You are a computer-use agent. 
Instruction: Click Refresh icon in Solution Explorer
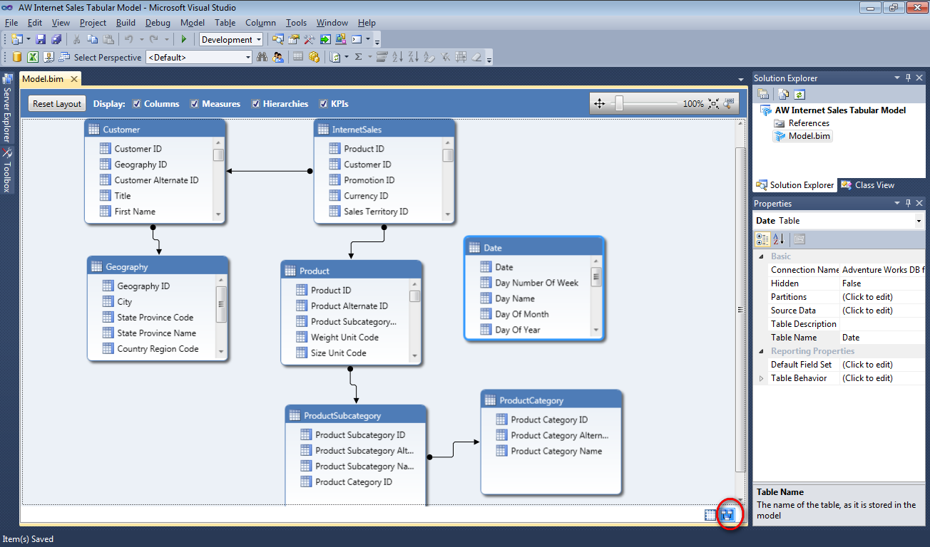point(799,94)
